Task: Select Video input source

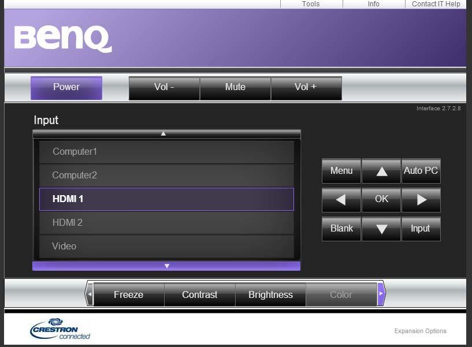Action: (x=166, y=246)
